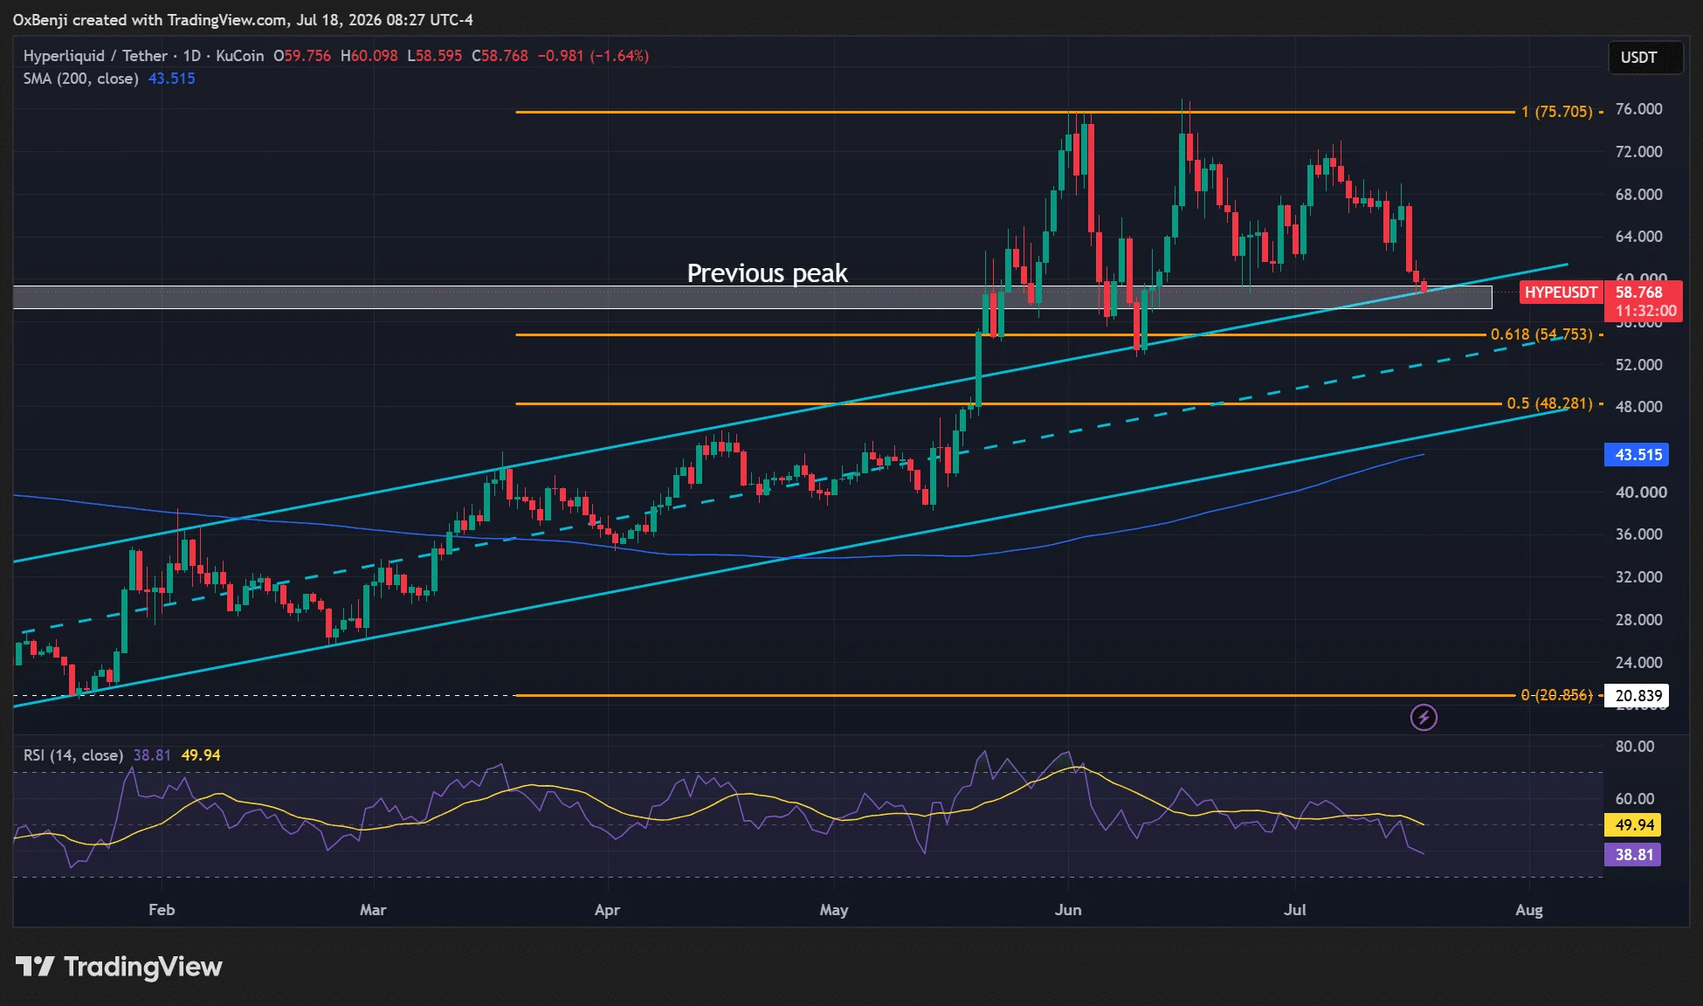1703x1006 pixels.
Task: Select the 0.618 (54.753) Fibonacci level label
Action: pos(1541,334)
